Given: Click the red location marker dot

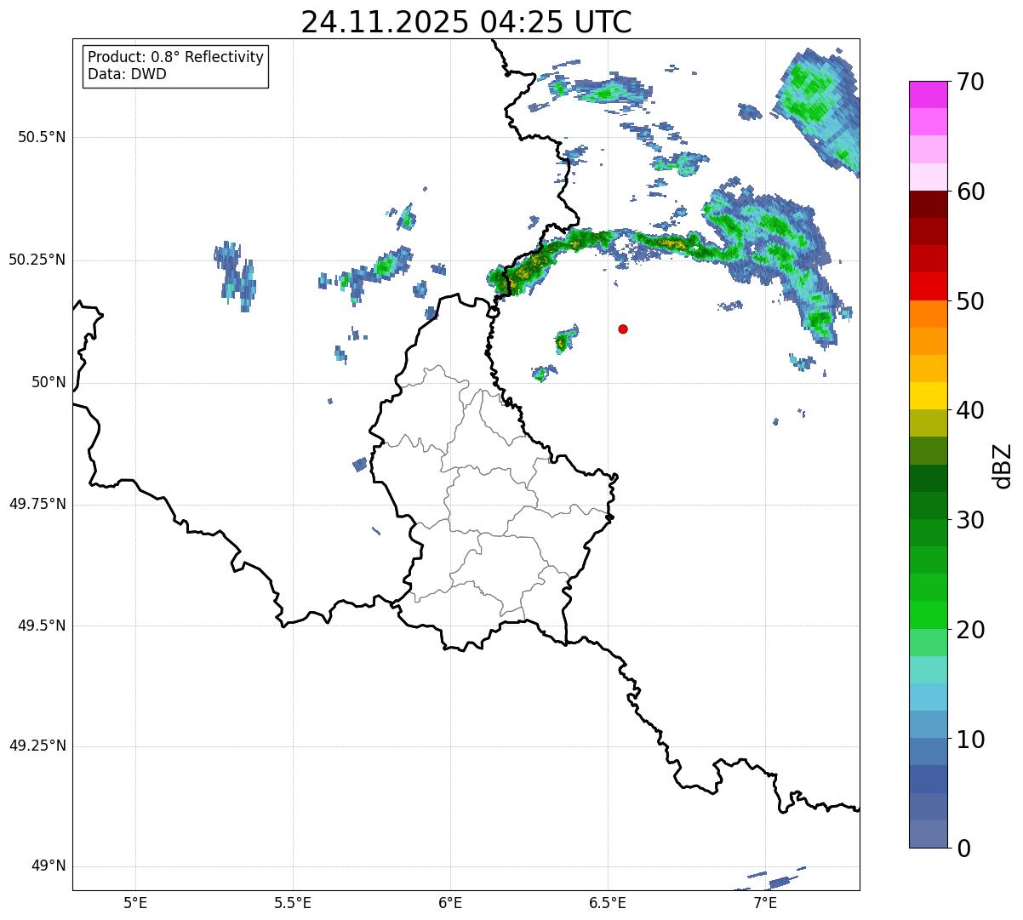Looking at the screenshot, I should (x=623, y=329).
